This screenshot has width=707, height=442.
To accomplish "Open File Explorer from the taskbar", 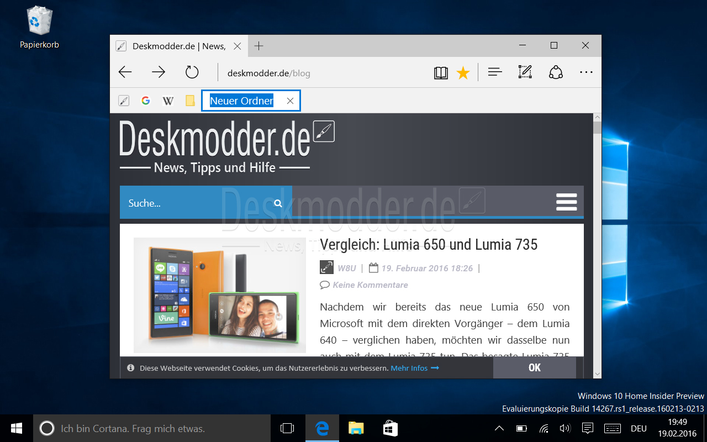I will click(356, 428).
